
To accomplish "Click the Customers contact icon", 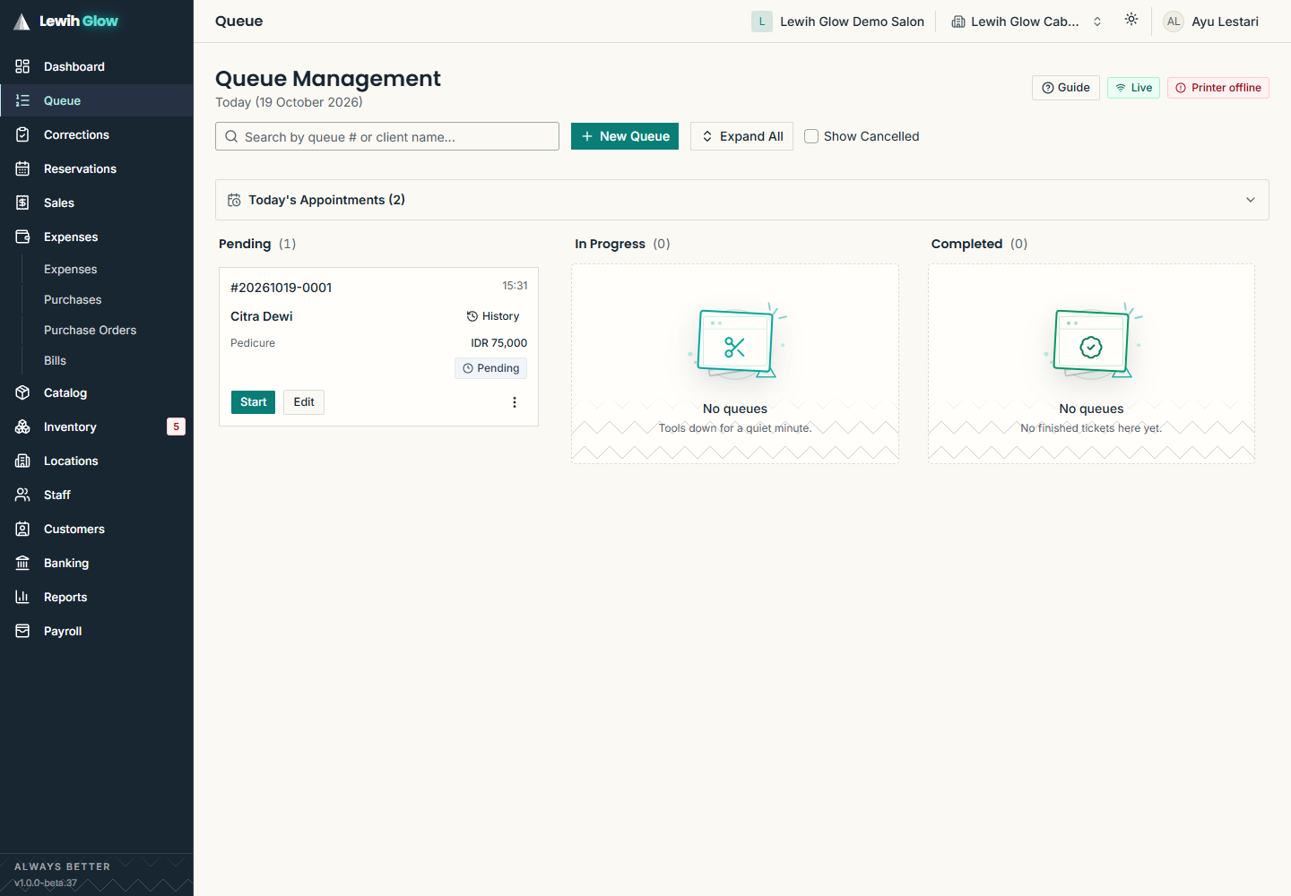I will coord(22,529).
